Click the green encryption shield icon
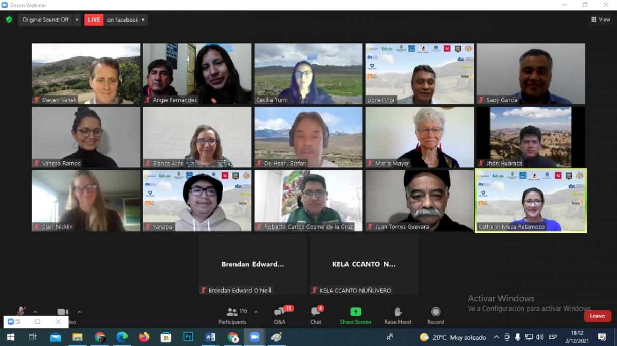 click(x=9, y=20)
